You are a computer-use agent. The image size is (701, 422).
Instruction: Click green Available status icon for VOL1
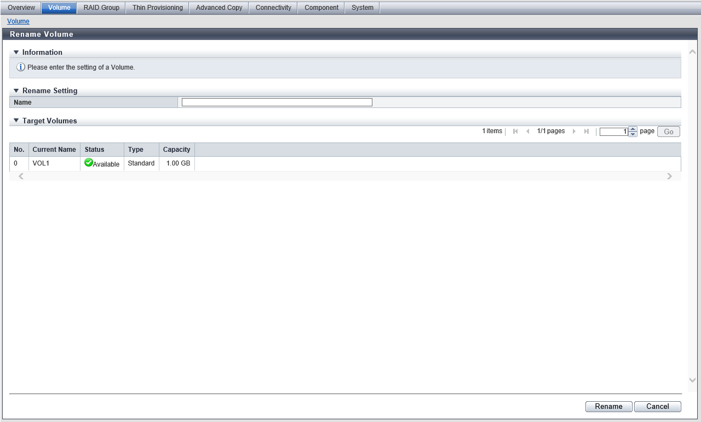tap(89, 163)
